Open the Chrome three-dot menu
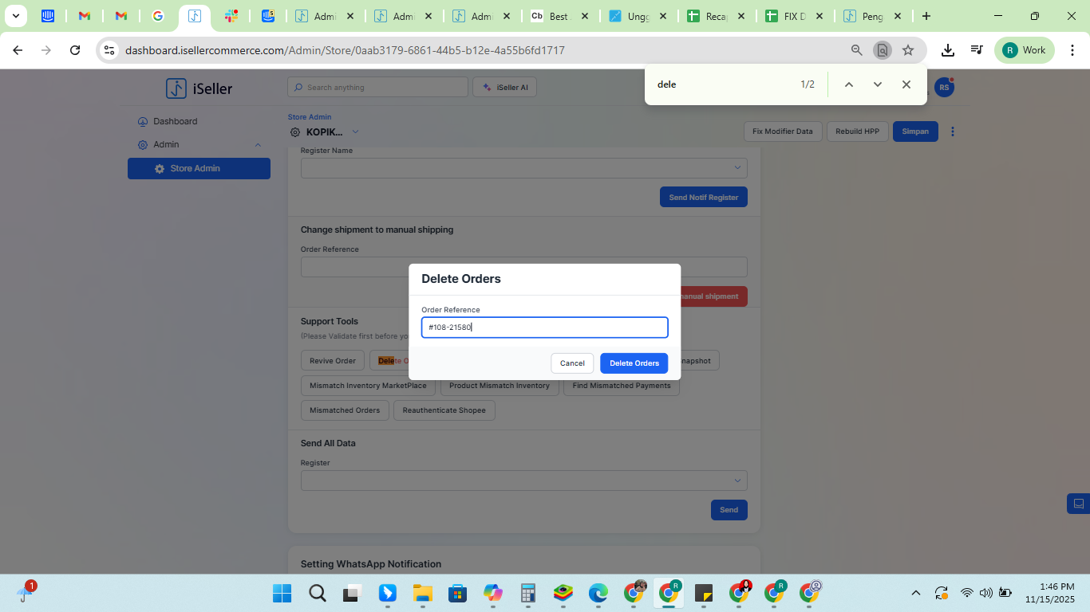1090x612 pixels. (1072, 50)
